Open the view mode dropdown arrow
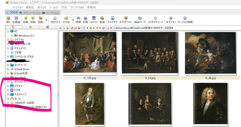The image size is (241, 127). [87, 28]
